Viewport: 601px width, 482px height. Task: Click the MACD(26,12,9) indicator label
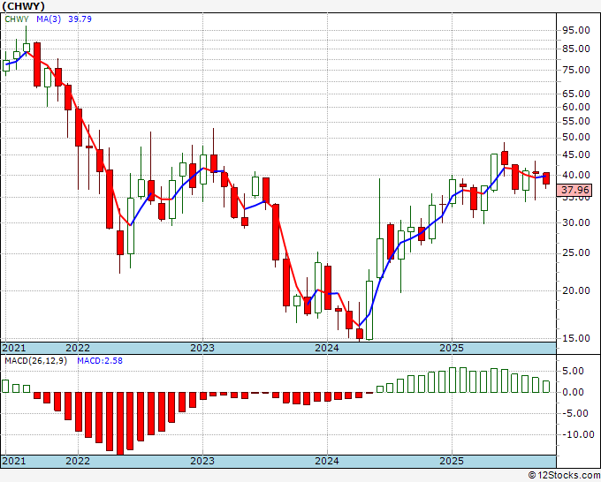click(x=35, y=361)
